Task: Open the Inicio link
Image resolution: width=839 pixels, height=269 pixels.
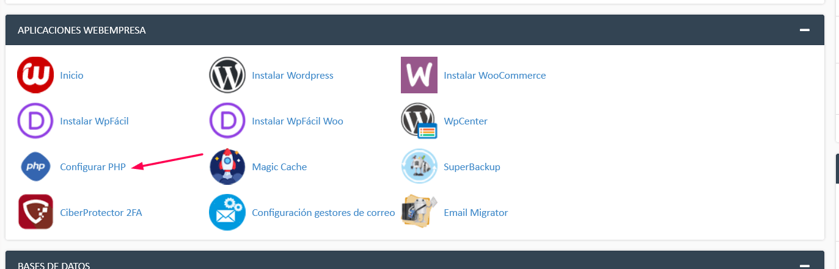Action: click(71, 76)
